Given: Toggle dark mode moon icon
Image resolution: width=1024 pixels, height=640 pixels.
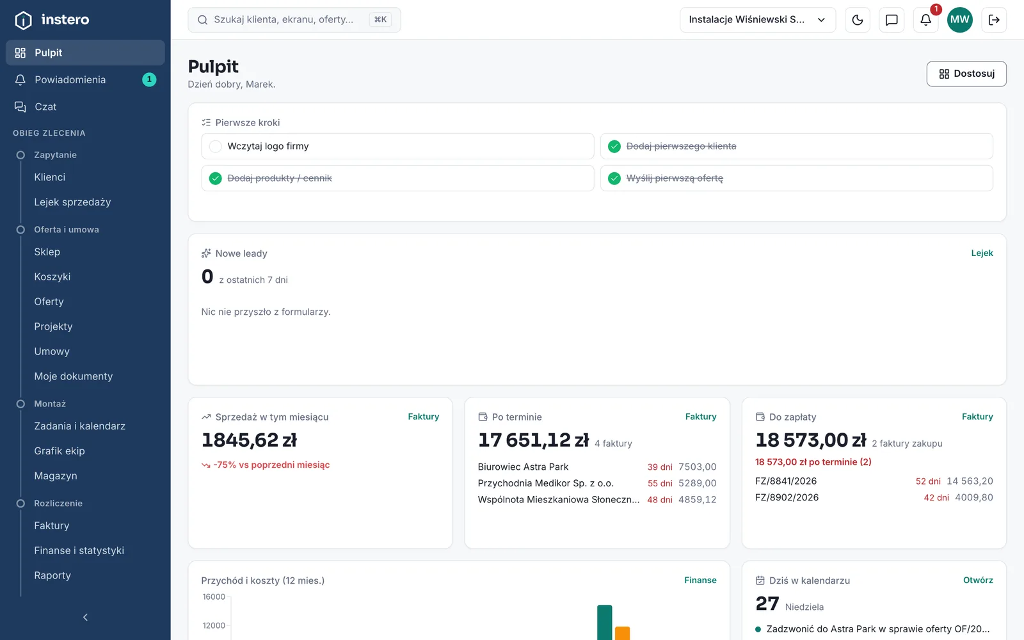Looking at the screenshot, I should coord(858,20).
